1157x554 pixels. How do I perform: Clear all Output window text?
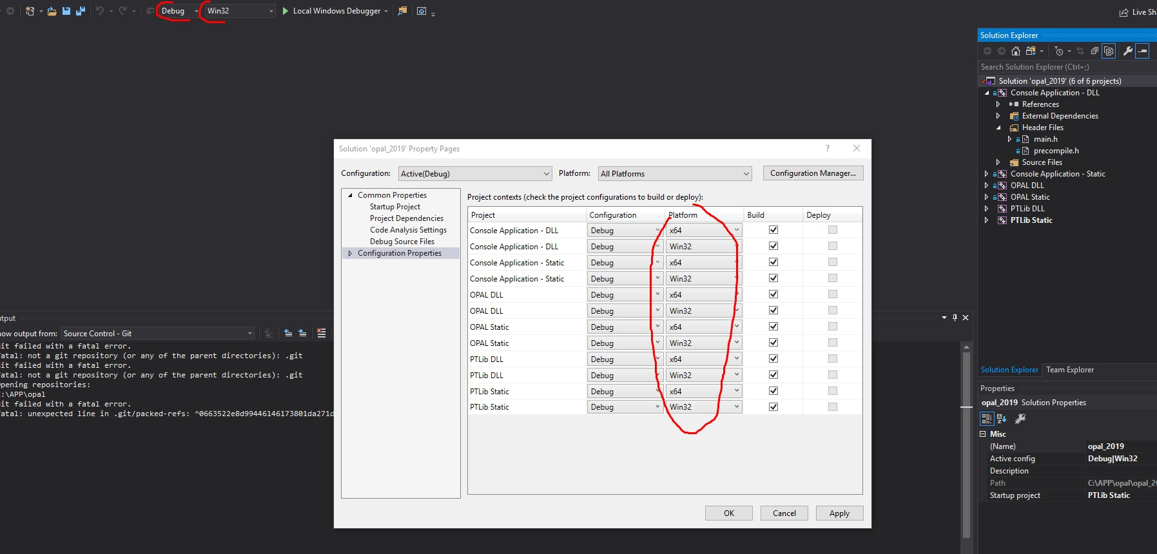click(x=321, y=333)
